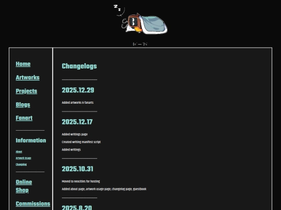Screen dimensions: 281x210
Task: Select 'Moved to neocities for hosting' entry
Action: [81, 181]
